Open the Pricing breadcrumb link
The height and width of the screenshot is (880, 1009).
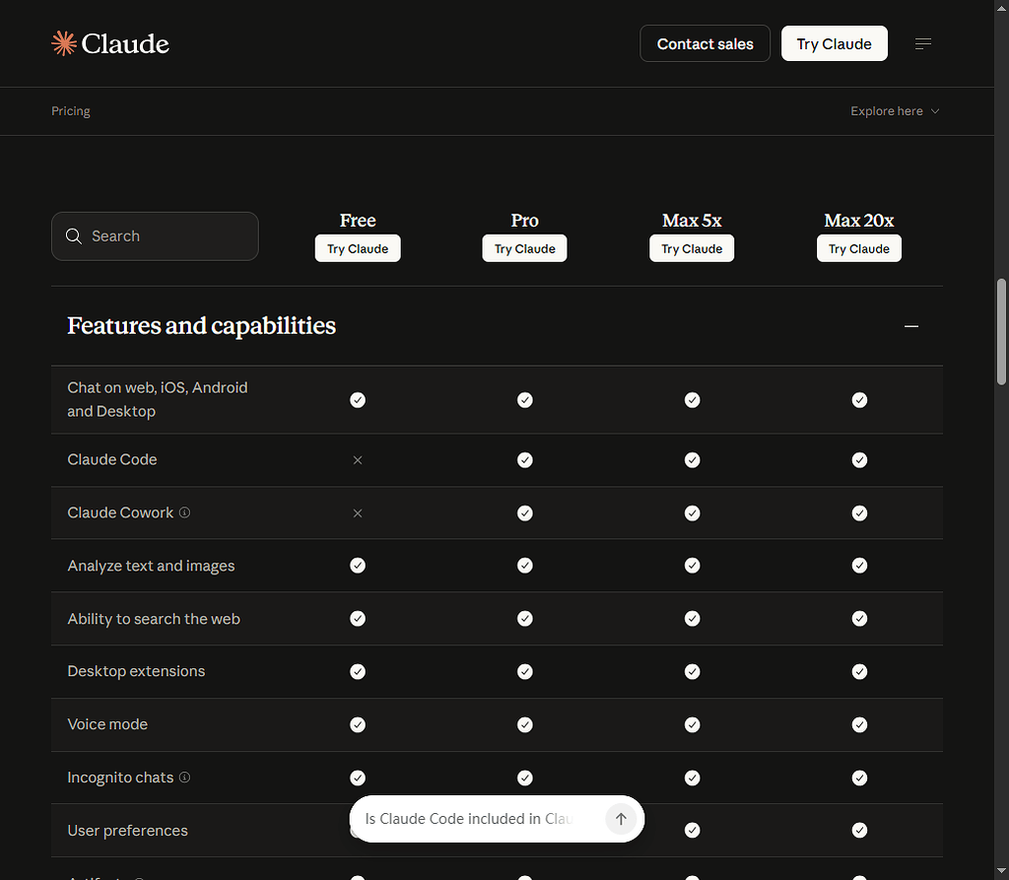[71, 111]
